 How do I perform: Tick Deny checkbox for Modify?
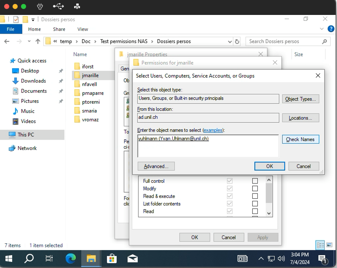pyautogui.click(x=255, y=188)
